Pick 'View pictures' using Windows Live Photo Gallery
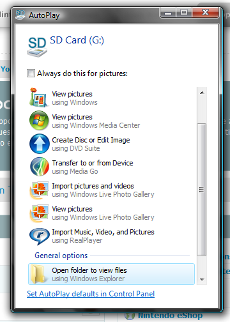The width and height of the screenshot is (230, 322). point(112,213)
